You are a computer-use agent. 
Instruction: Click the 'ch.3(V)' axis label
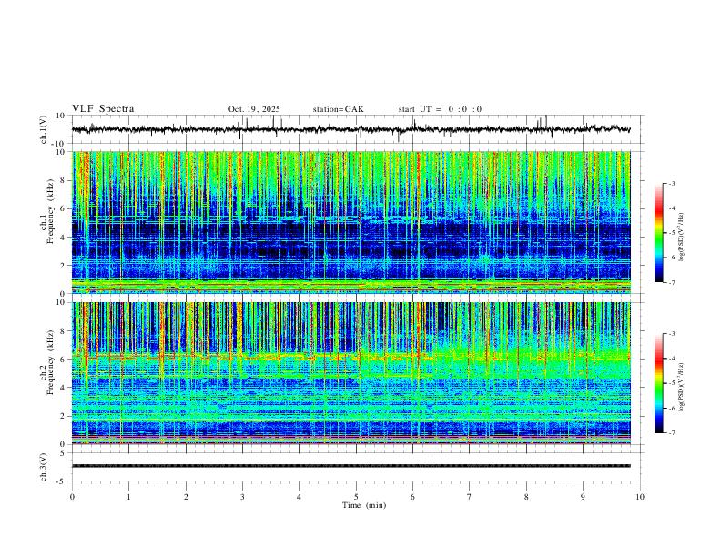[x=44, y=467]
